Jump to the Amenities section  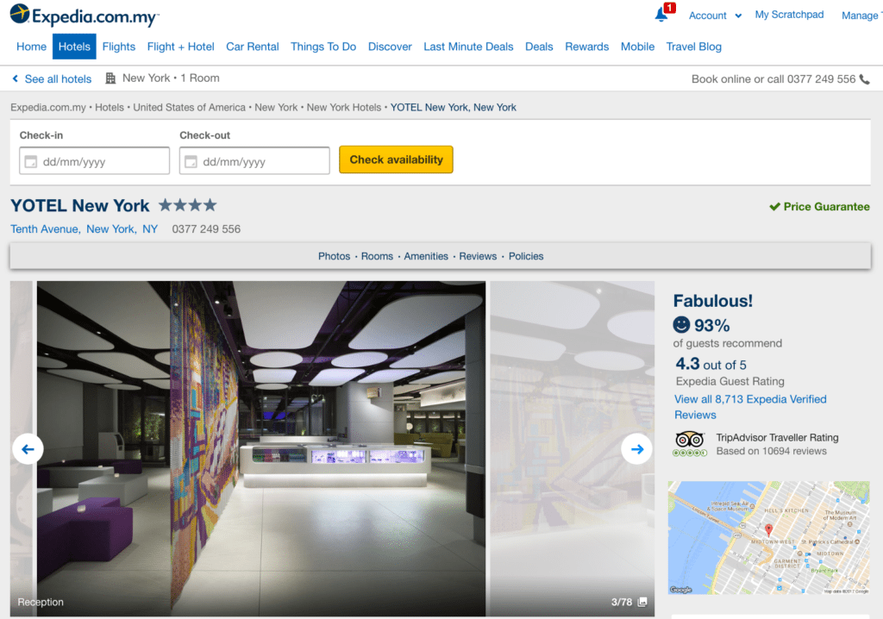click(x=426, y=256)
